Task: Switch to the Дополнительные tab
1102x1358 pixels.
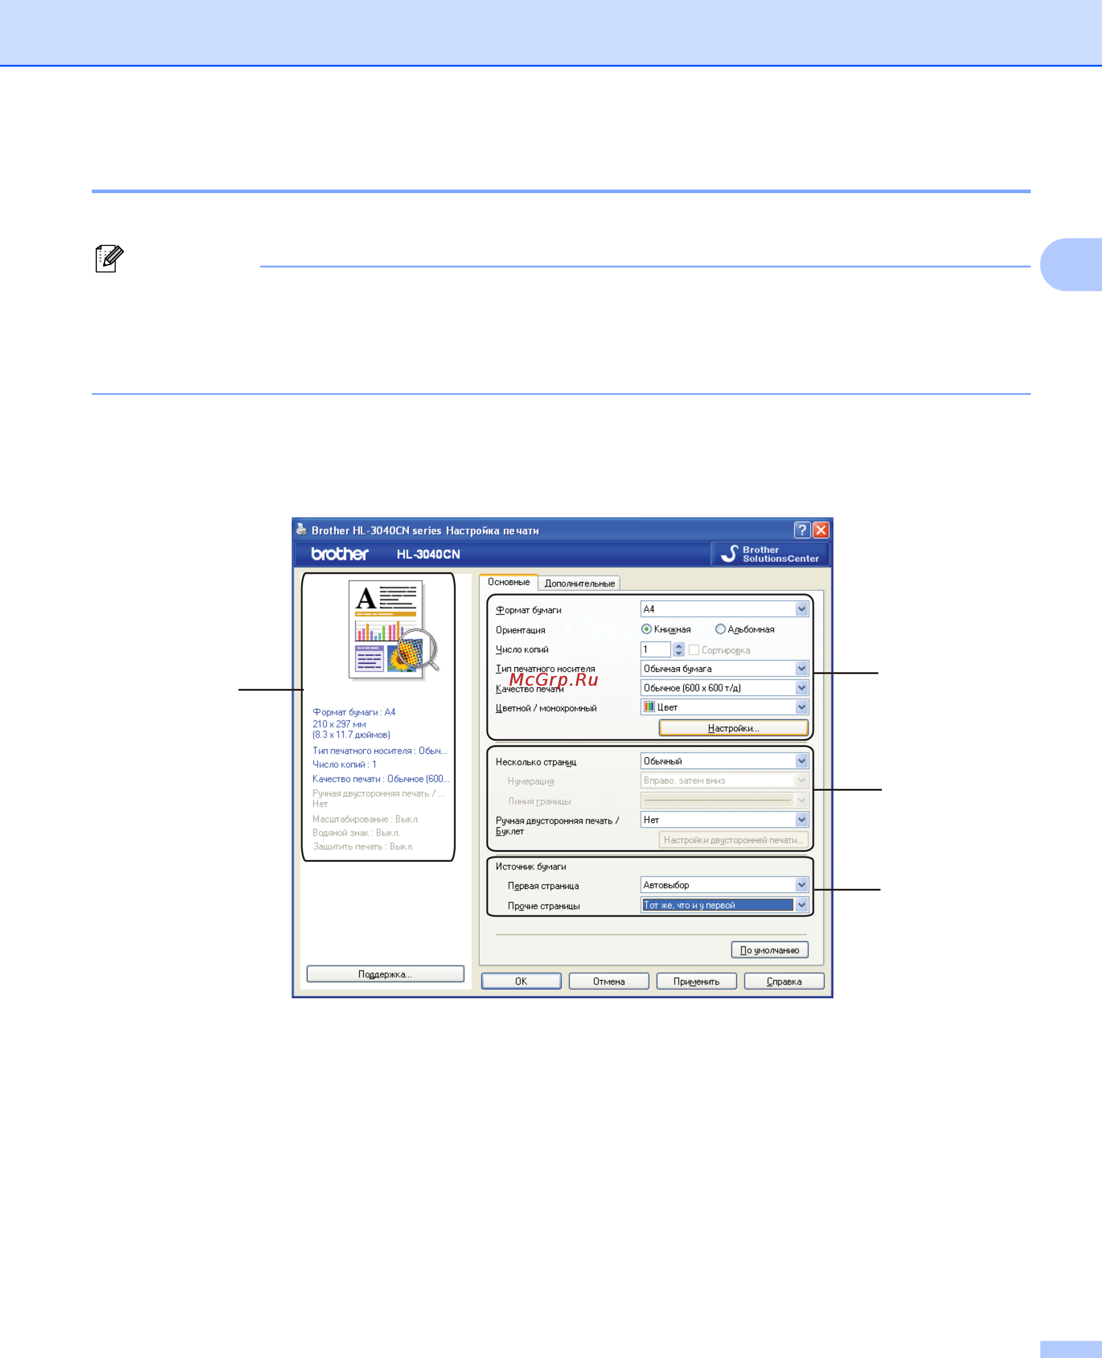Action: pyautogui.click(x=579, y=584)
